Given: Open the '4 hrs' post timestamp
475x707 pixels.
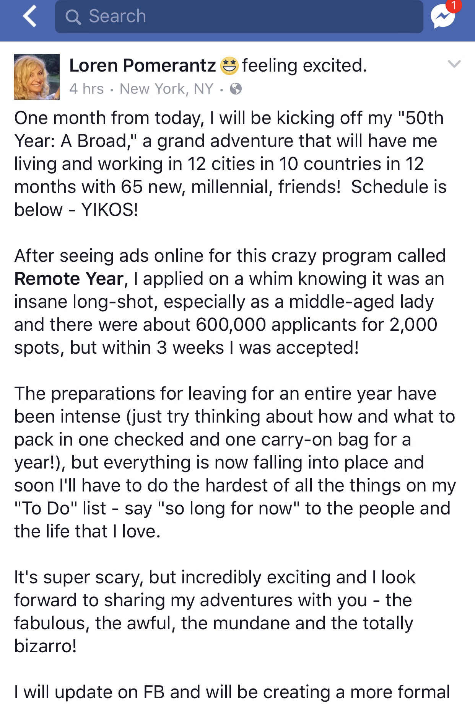Looking at the screenshot, I should pyautogui.click(x=86, y=89).
